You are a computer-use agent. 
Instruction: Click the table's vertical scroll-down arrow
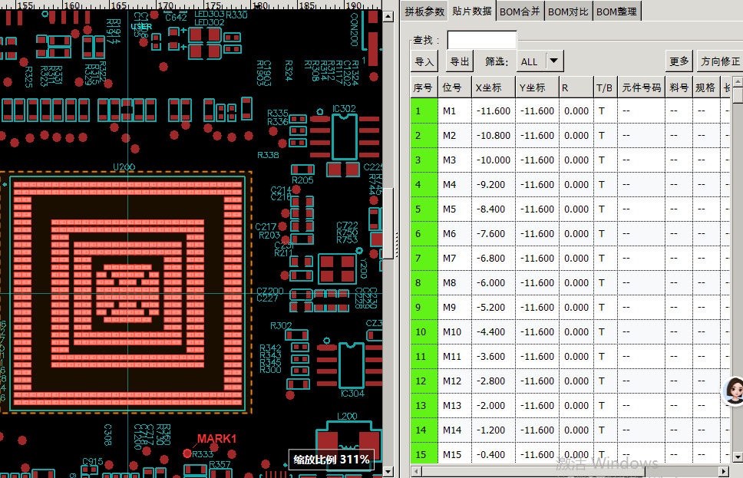click(x=738, y=457)
